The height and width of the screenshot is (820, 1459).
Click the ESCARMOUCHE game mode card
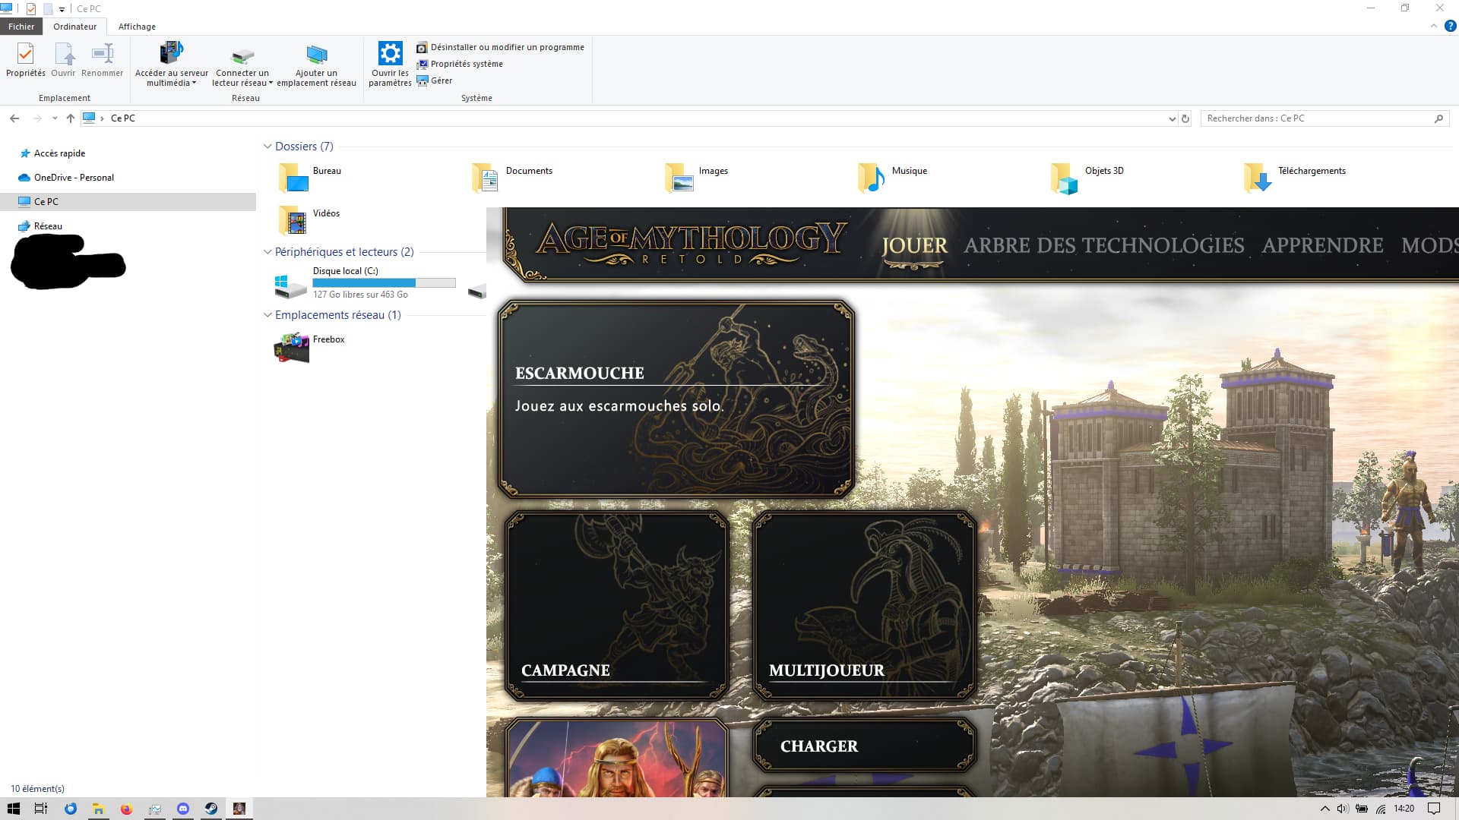pos(676,399)
